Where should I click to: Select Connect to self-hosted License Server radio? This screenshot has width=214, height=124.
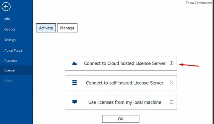171,83
